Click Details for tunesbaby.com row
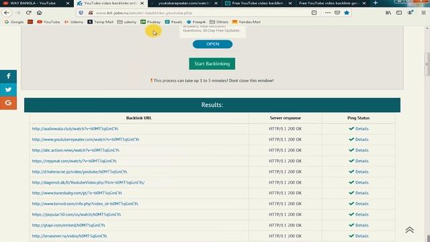Screen dimensions: 430x242 tap(361, 193)
